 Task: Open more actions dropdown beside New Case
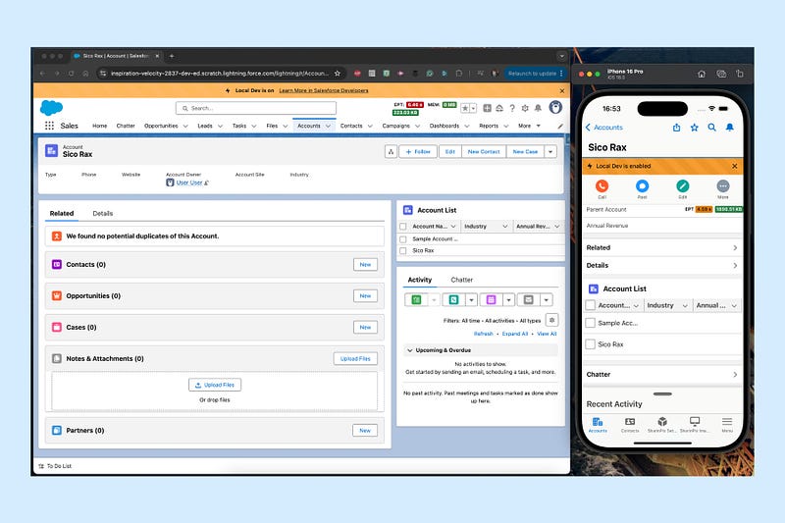pyautogui.click(x=549, y=152)
